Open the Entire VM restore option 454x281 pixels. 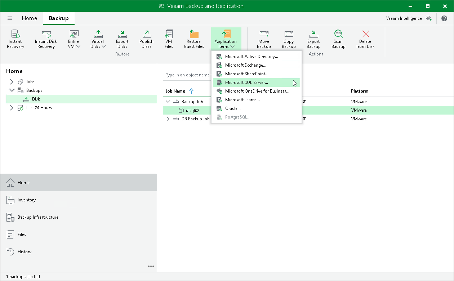(74, 39)
